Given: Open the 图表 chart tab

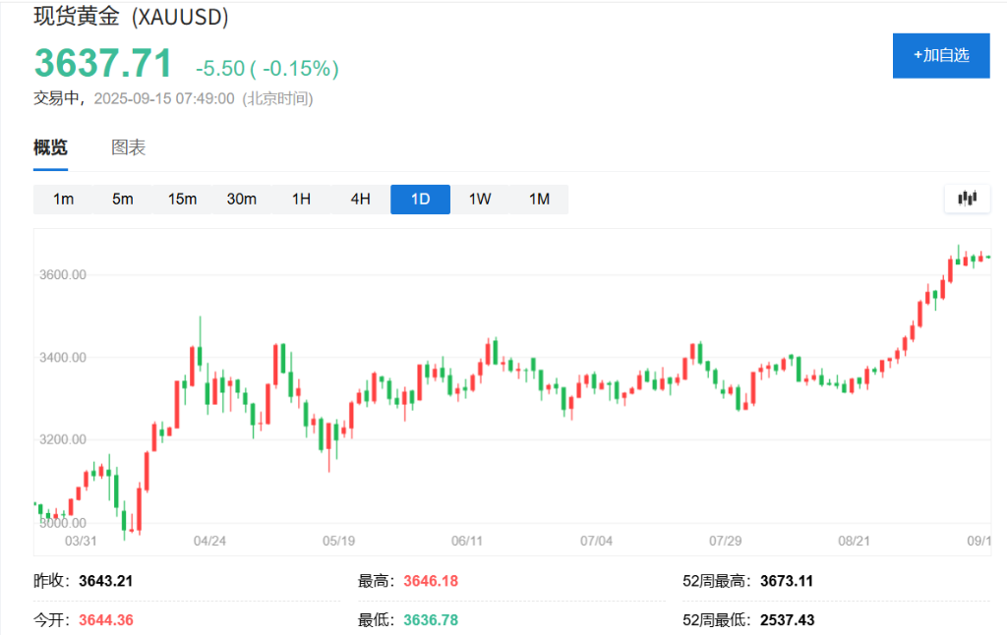Looking at the screenshot, I should coord(128,148).
